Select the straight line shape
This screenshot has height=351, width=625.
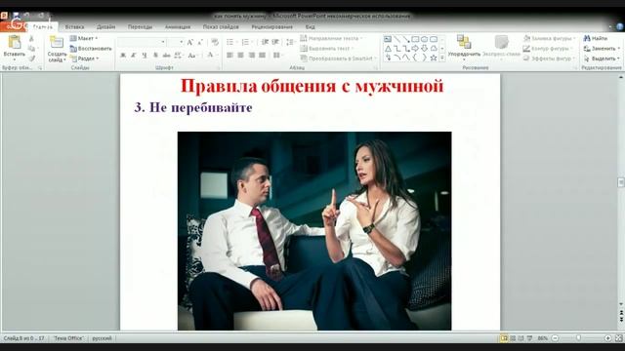[x=397, y=39]
